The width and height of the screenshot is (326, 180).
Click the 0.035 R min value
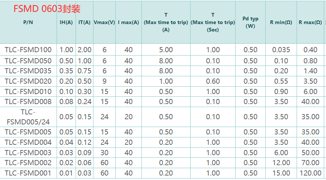[281, 50]
